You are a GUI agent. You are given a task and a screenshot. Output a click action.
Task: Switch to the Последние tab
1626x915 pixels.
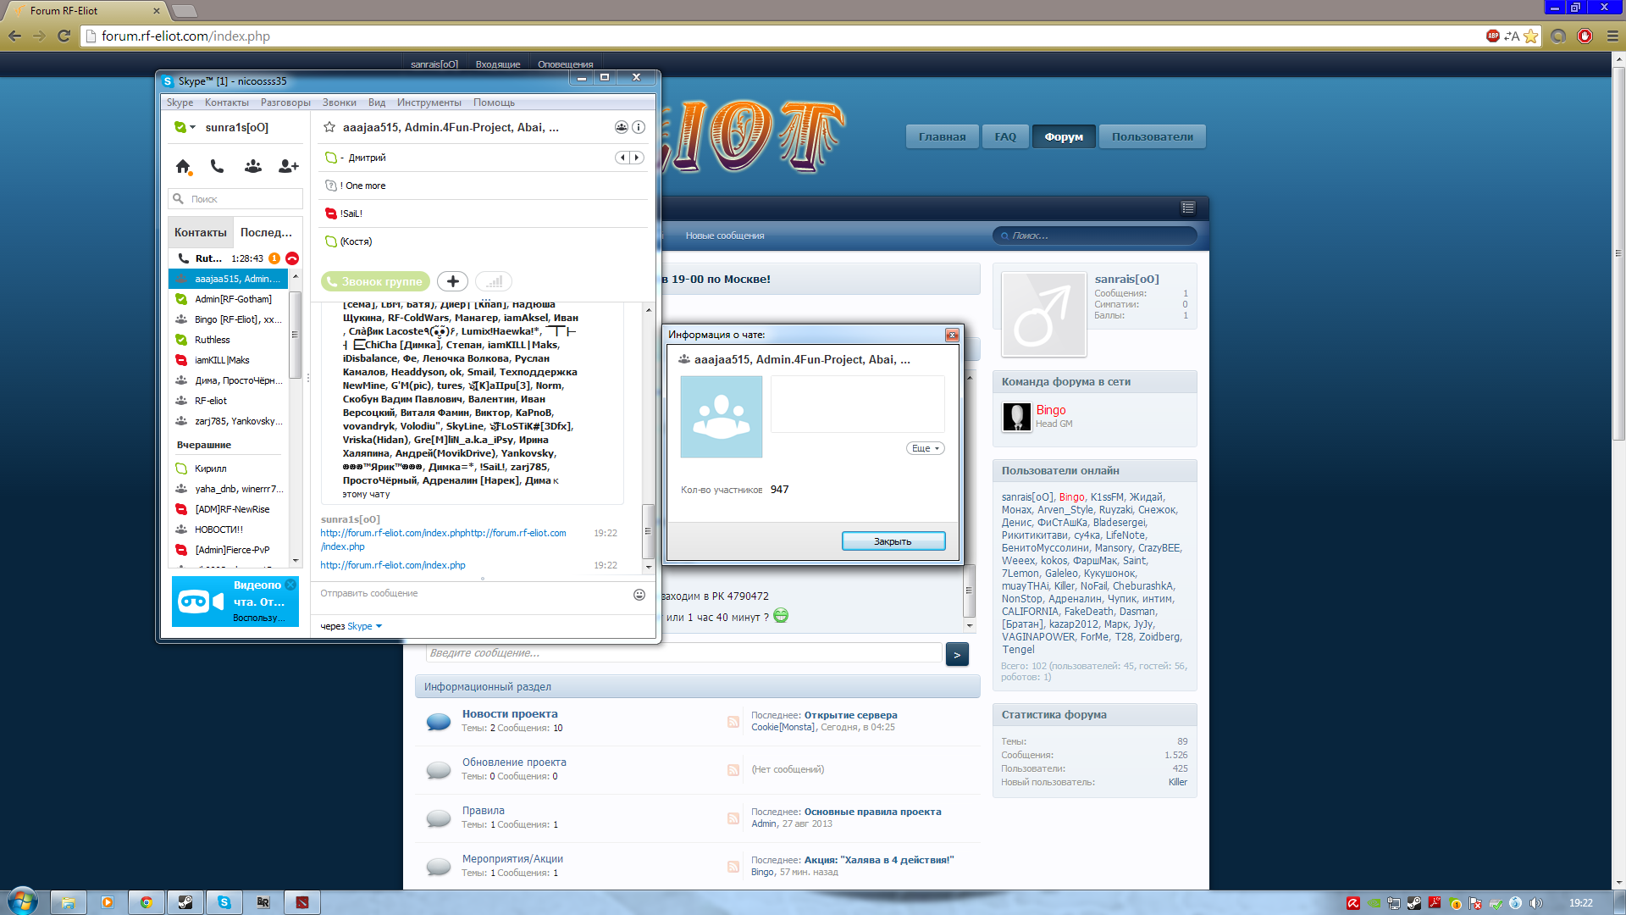pyautogui.click(x=265, y=232)
